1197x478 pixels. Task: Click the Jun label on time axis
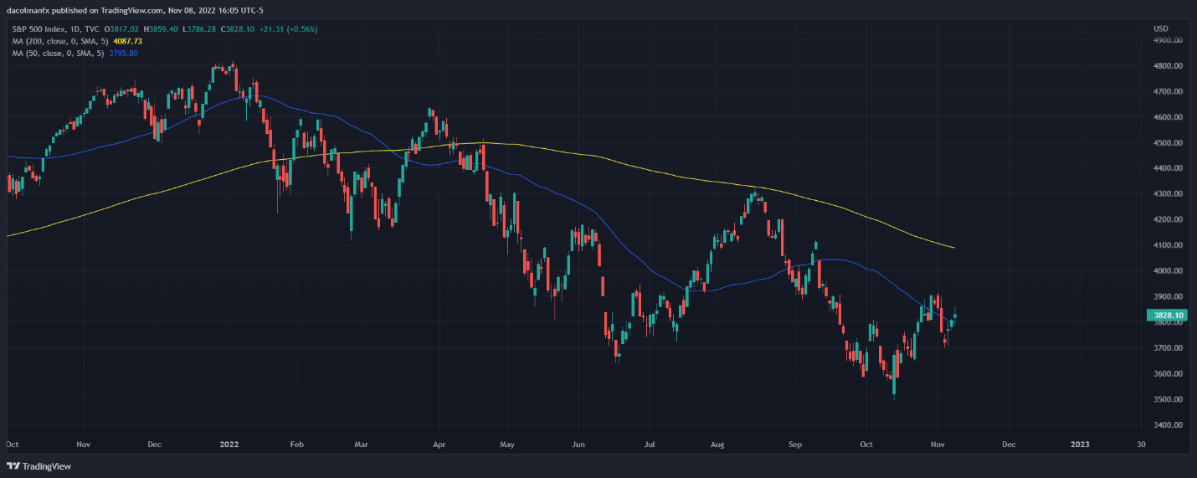(579, 445)
